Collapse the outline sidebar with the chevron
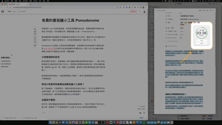This screenshot has height=125, width=222. 12,55
